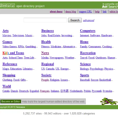Visit the Real Estate subcategory
Viewport: 118px width, 118px height.
click(54, 35)
